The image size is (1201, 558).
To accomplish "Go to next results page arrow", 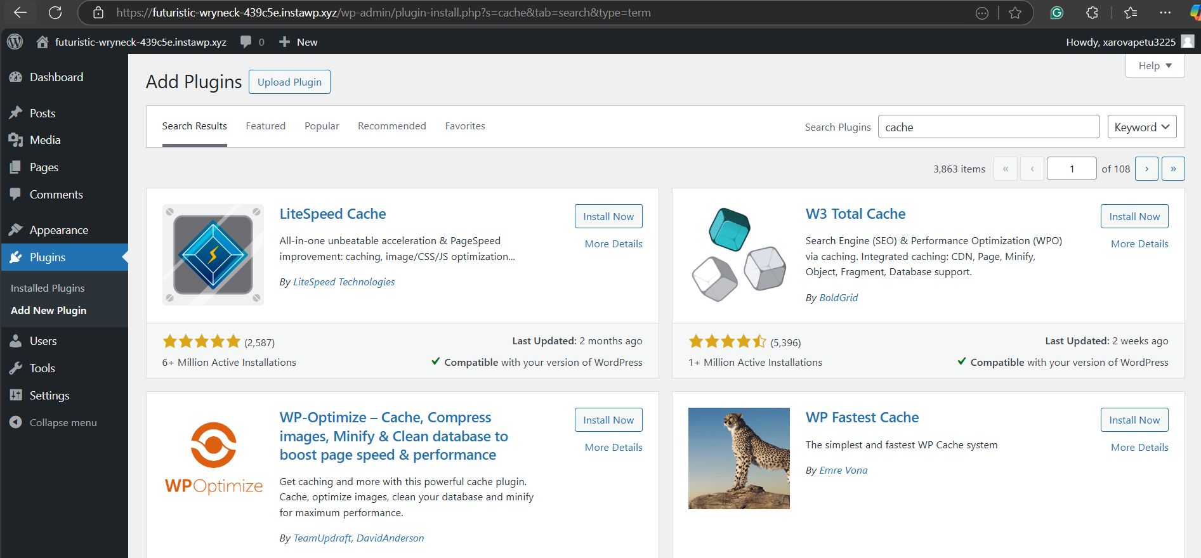I will click(x=1146, y=169).
